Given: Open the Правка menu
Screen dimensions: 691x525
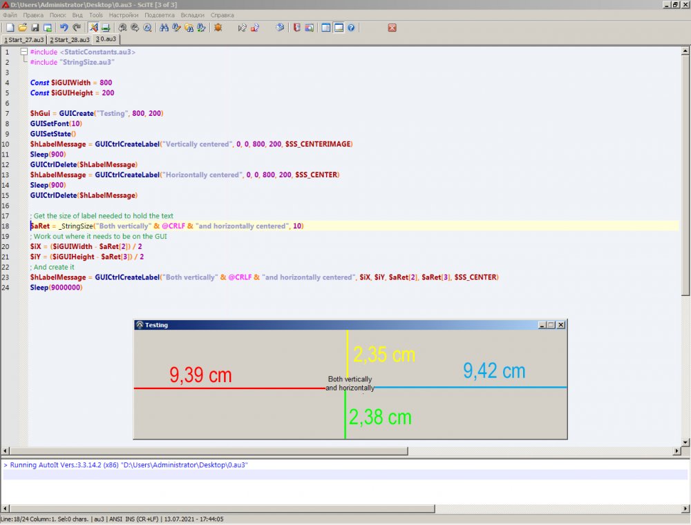Looking at the screenshot, I should pyautogui.click(x=33, y=15).
